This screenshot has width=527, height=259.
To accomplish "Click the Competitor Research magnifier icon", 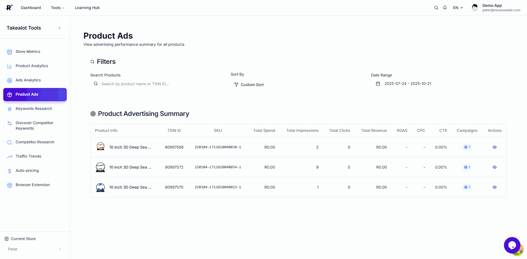I will (x=10, y=142).
